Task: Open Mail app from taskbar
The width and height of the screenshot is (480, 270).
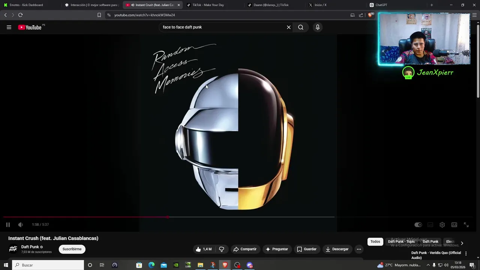Action: pos(164,265)
